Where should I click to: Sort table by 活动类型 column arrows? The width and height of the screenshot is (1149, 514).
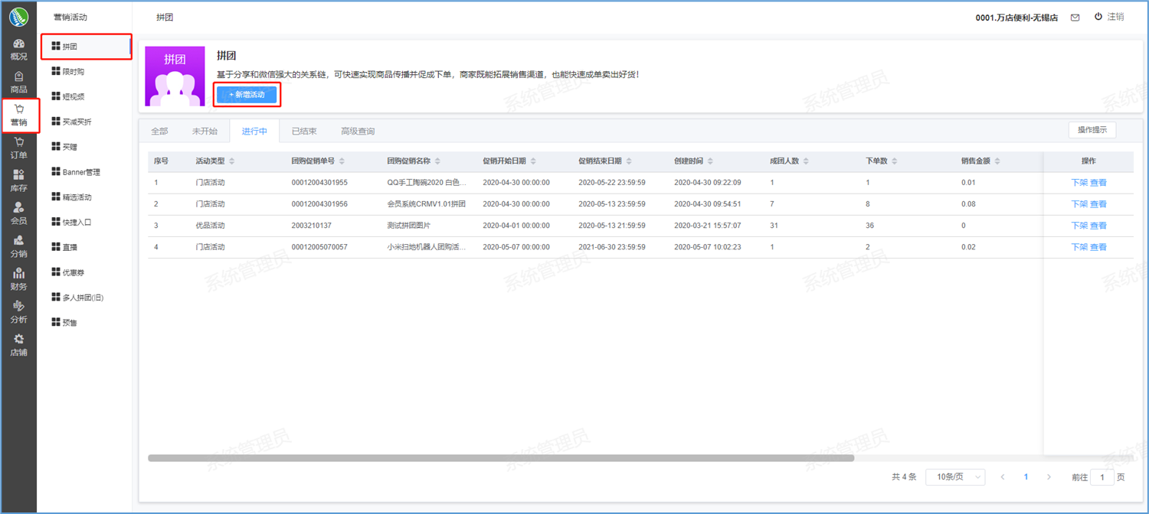click(232, 161)
